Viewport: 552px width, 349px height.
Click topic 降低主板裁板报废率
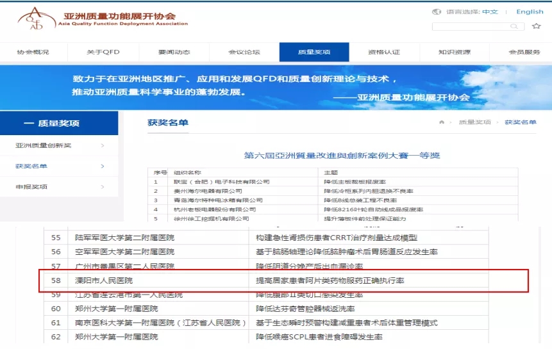tap(355, 182)
